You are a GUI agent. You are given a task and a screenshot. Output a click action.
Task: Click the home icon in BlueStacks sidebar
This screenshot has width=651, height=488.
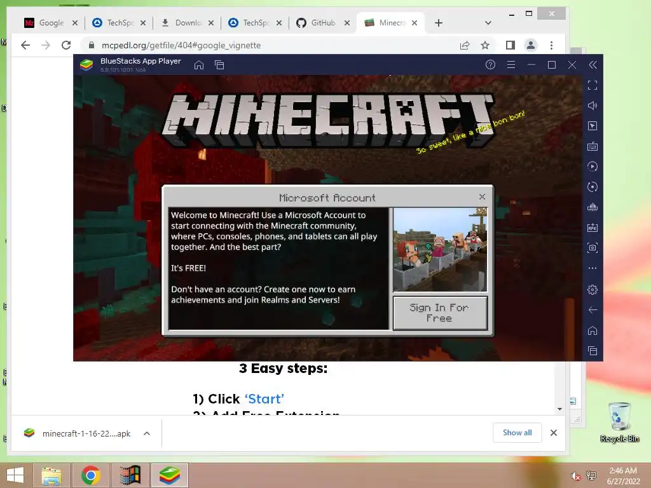click(593, 330)
